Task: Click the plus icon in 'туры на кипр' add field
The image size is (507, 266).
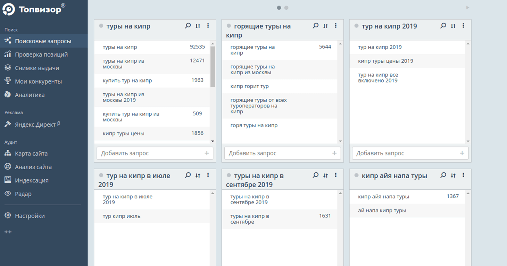Action: [207, 153]
